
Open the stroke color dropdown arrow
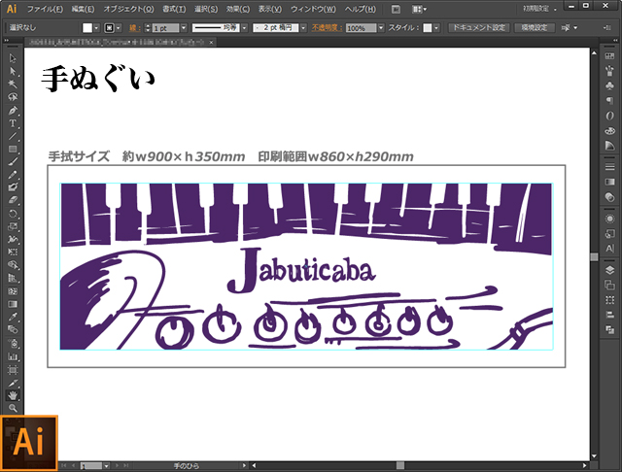click(x=119, y=28)
